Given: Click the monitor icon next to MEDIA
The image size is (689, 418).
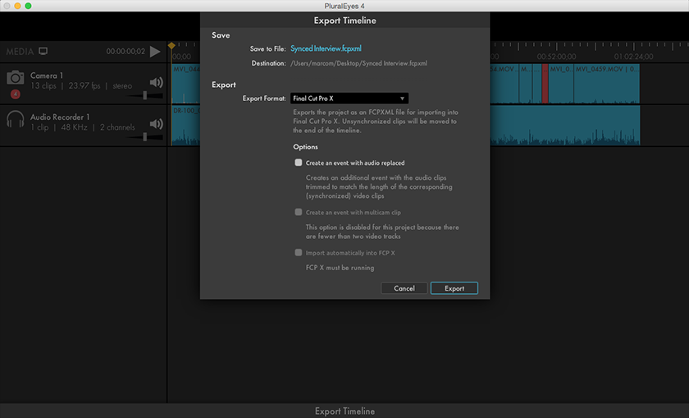Looking at the screenshot, I should click(x=43, y=51).
